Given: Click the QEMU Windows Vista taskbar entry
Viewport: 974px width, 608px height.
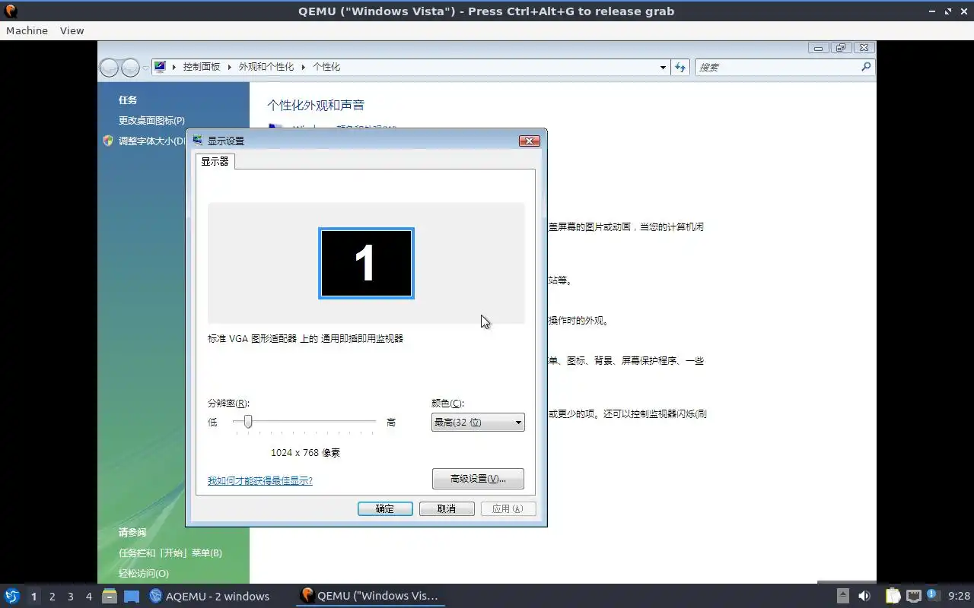Looking at the screenshot, I should (370, 596).
